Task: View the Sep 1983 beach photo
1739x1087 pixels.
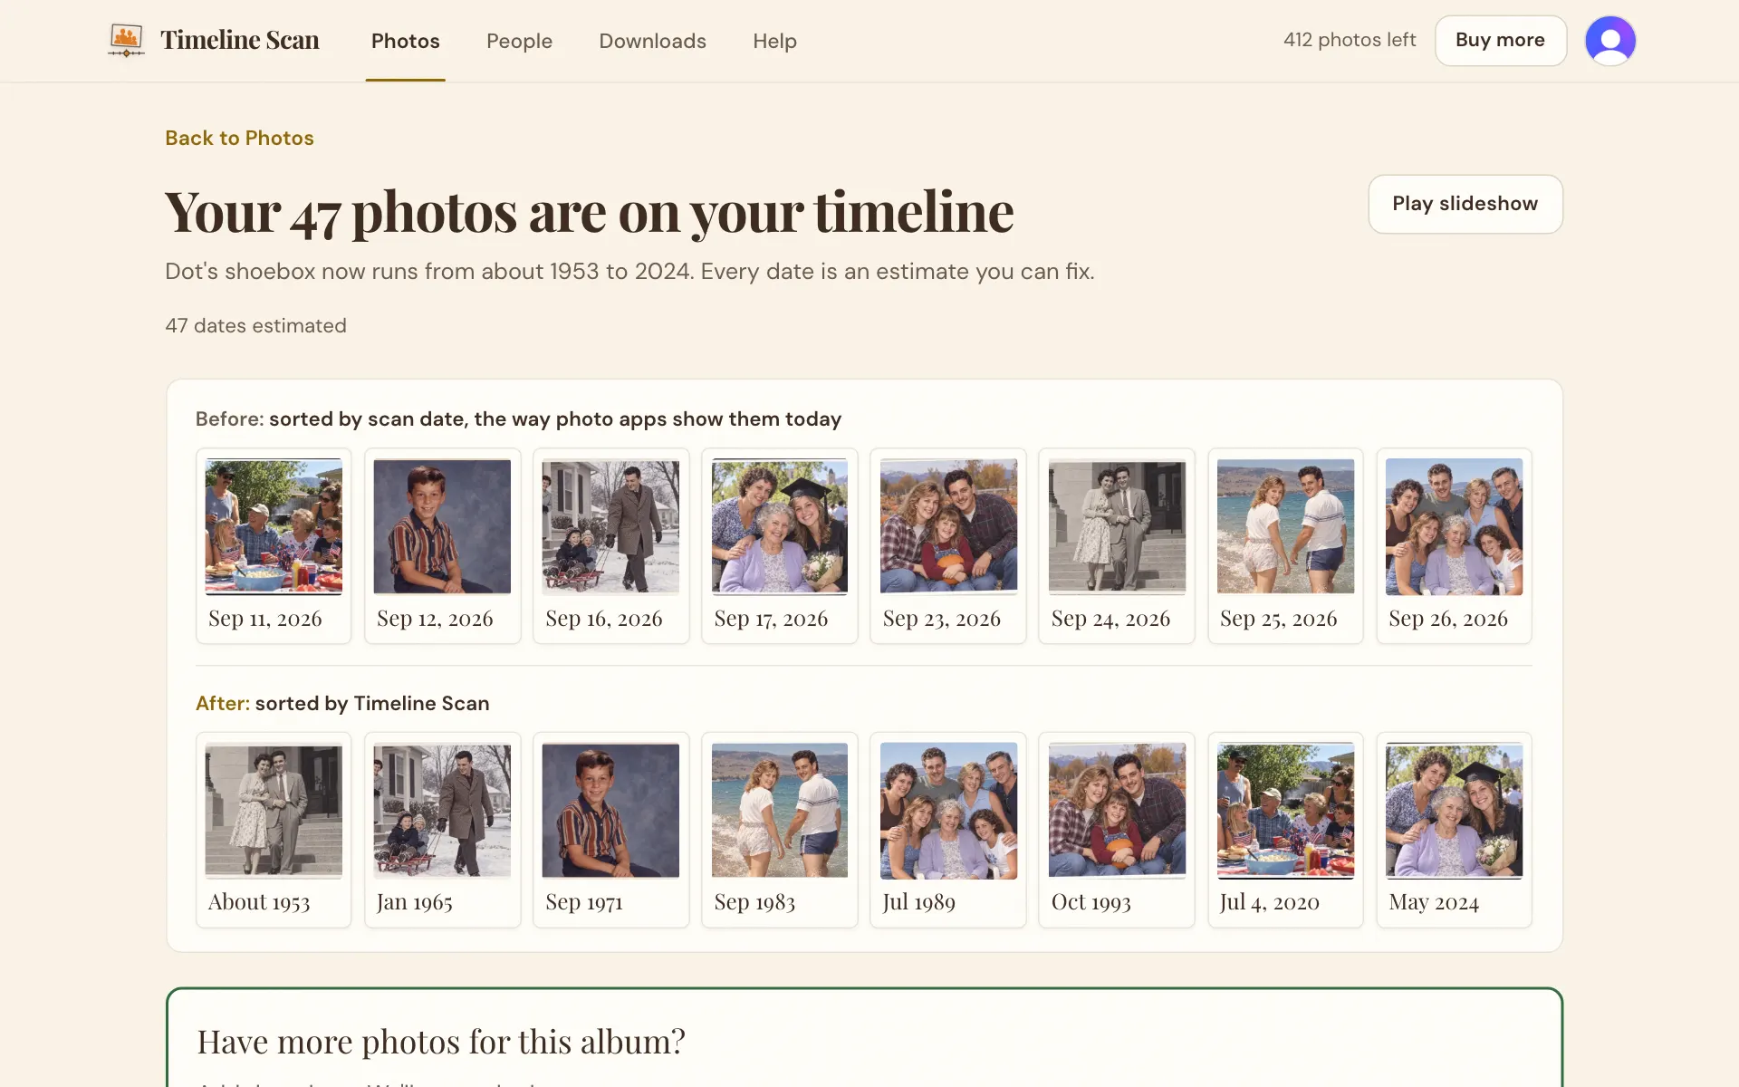Action: click(x=779, y=811)
